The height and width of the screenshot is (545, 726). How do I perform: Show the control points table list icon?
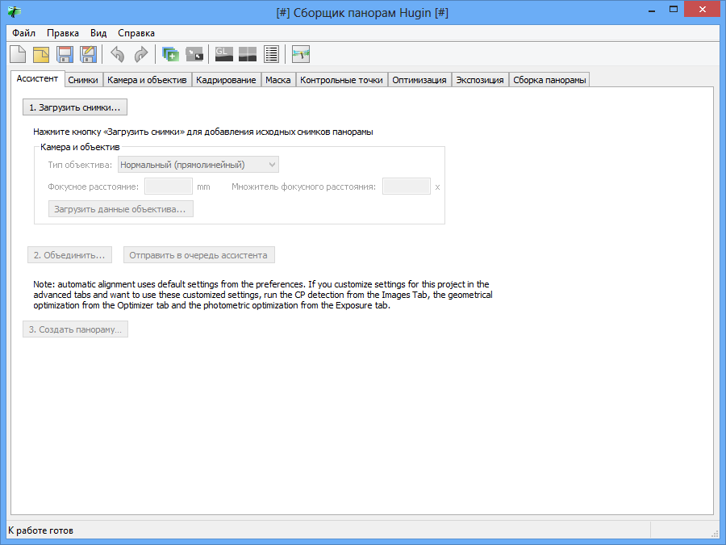pos(271,54)
